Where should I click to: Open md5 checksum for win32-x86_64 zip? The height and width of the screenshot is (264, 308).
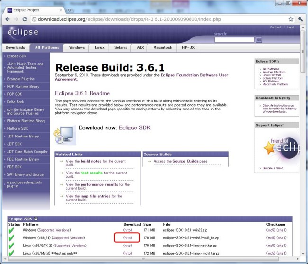coord(271,238)
